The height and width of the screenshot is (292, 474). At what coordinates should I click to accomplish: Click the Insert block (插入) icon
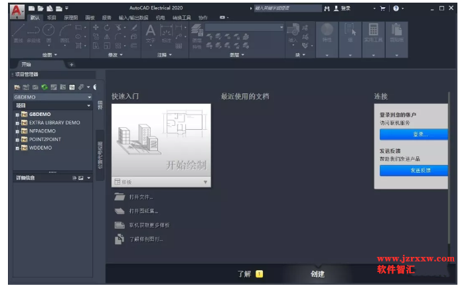pyautogui.click(x=293, y=33)
